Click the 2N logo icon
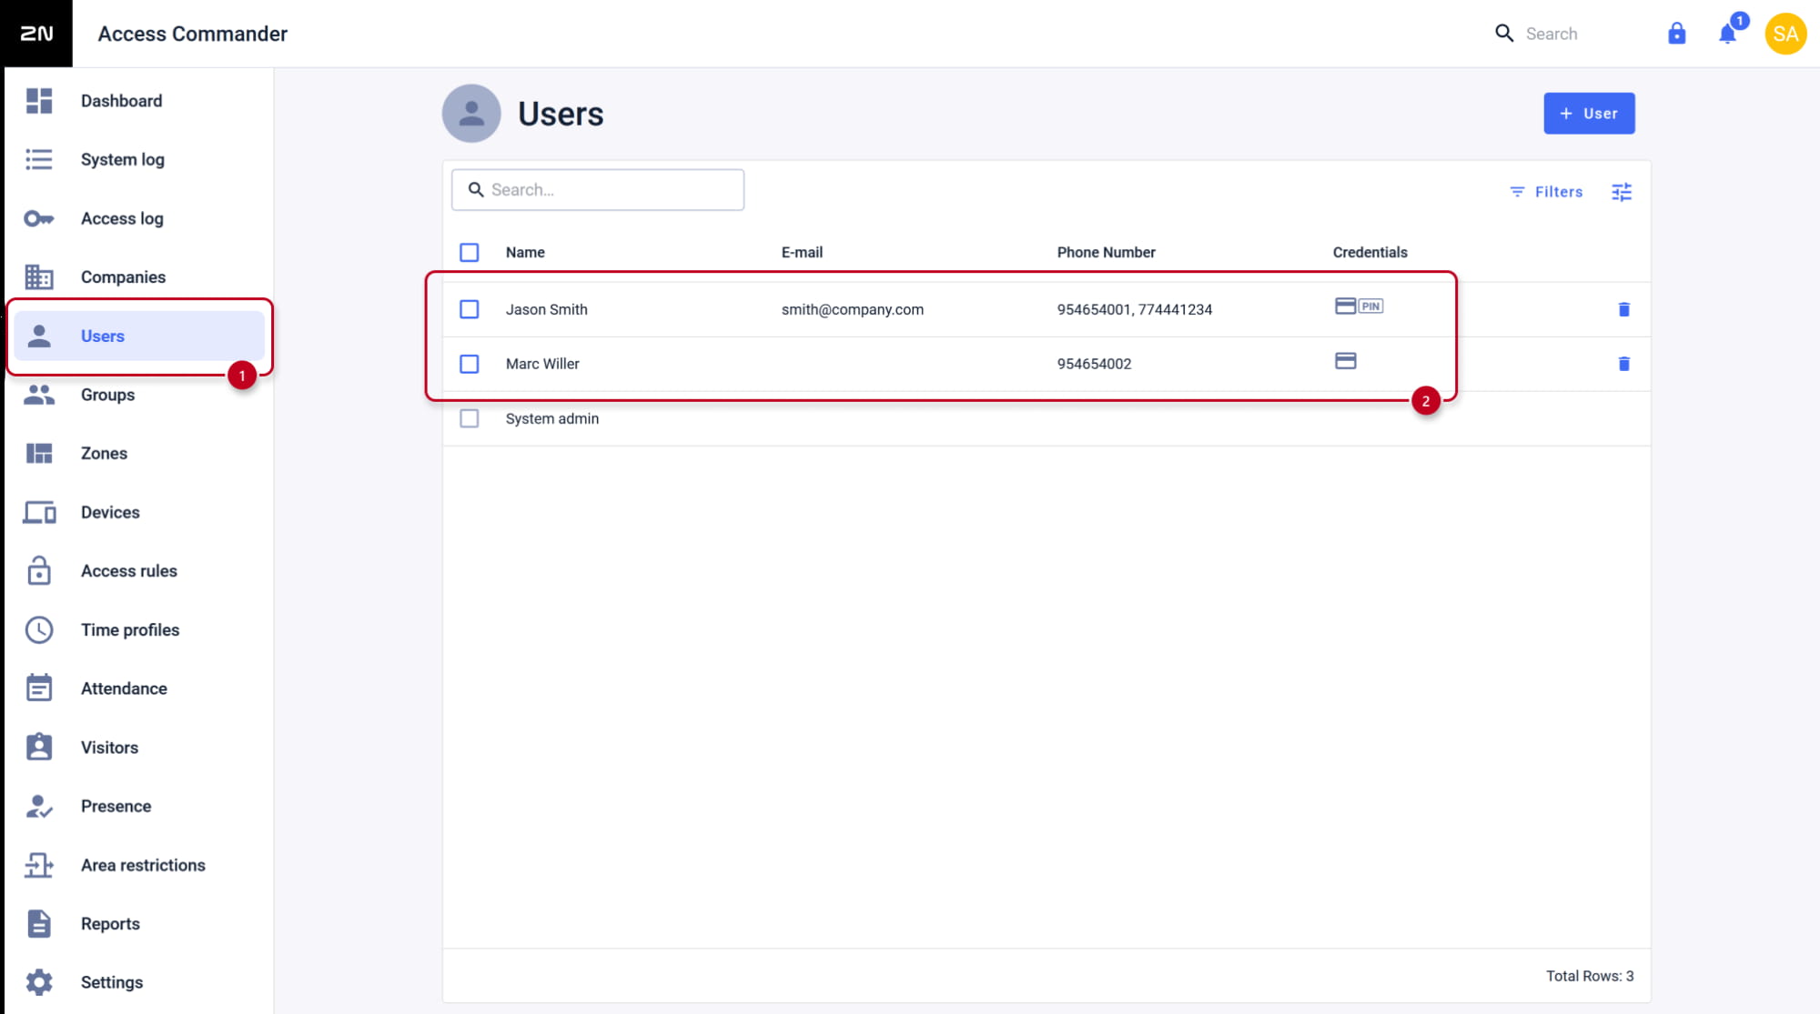The height and width of the screenshot is (1014, 1820). click(36, 34)
